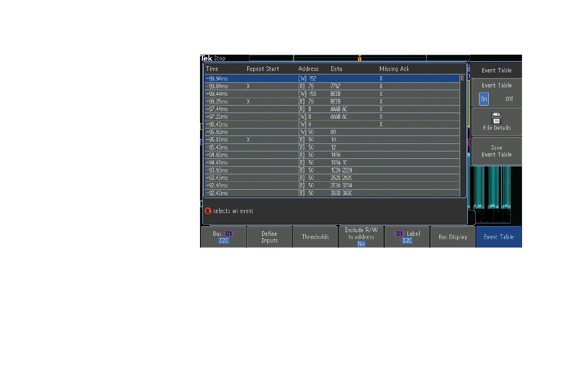The height and width of the screenshot is (370, 572).
Task: Select event row at -92.43ms
Action: (332, 193)
